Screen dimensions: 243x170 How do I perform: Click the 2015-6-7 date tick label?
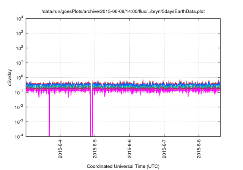[164, 149]
